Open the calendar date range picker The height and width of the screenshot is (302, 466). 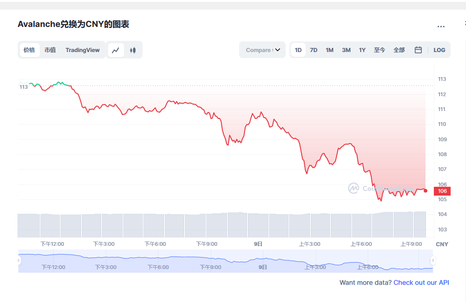[x=418, y=50]
